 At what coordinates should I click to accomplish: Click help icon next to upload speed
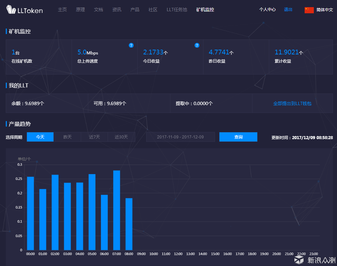pyautogui.click(x=131, y=45)
